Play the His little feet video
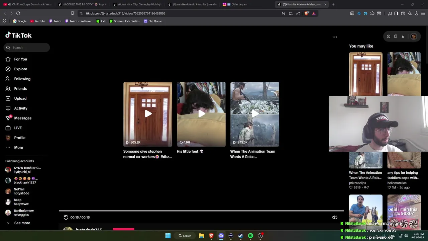The width and height of the screenshot is (428, 241). pos(201,114)
